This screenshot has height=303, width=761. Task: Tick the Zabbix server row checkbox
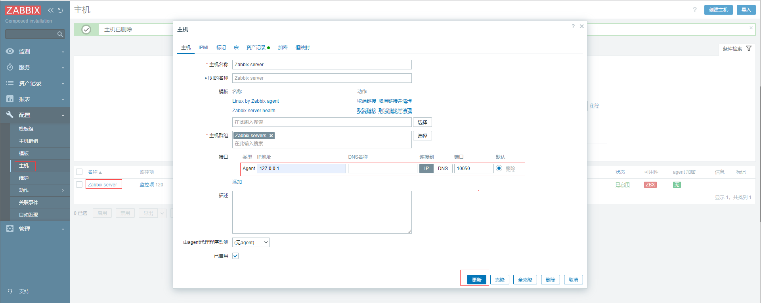[x=79, y=184]
